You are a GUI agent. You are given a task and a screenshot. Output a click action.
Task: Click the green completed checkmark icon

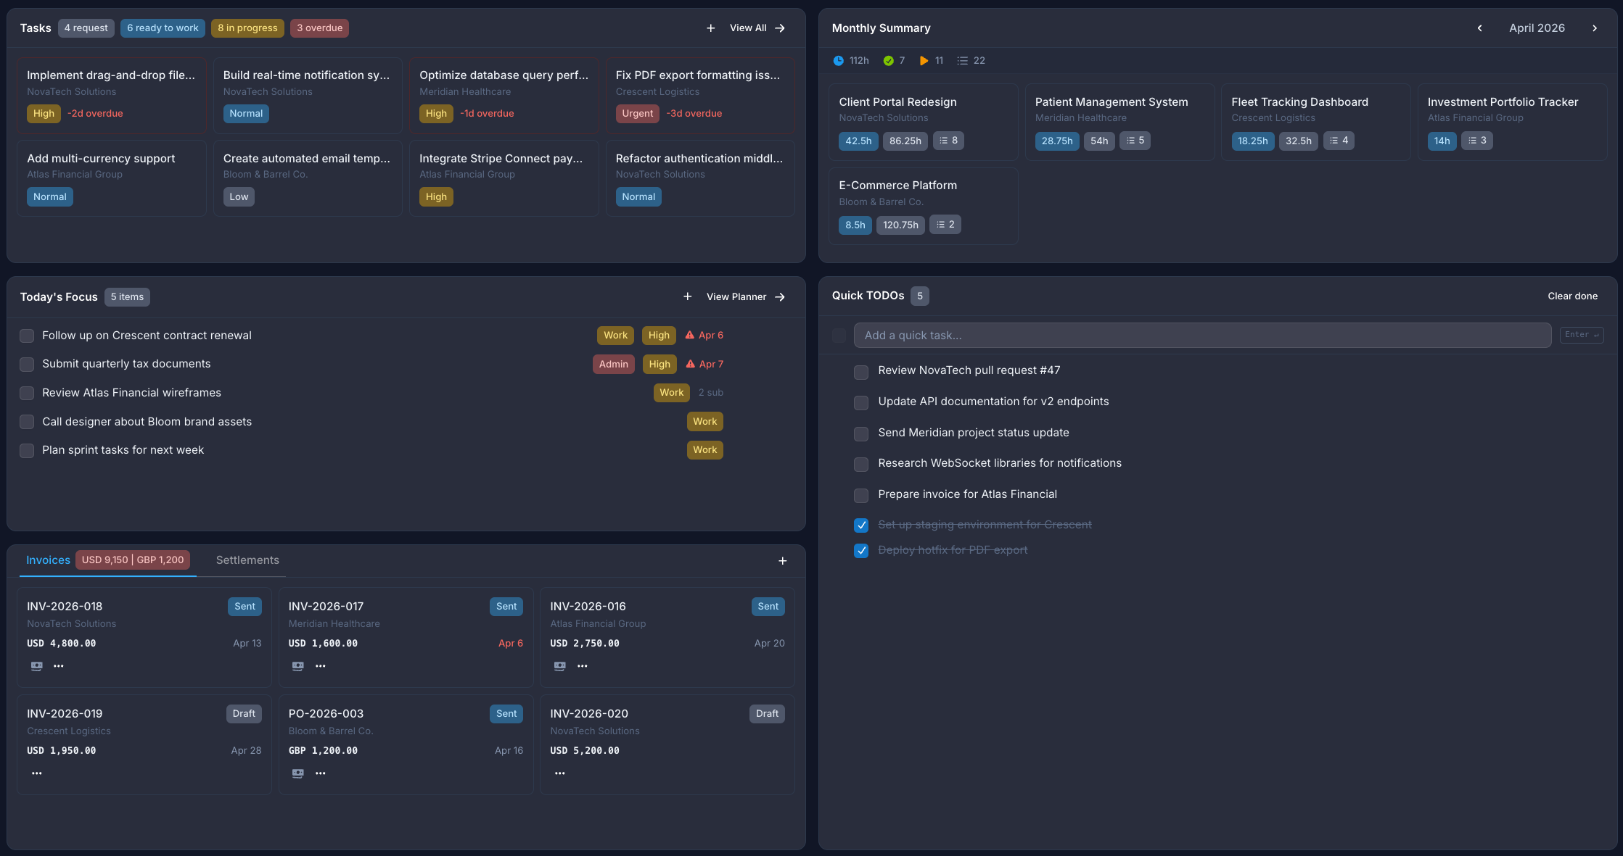(889, 61)
